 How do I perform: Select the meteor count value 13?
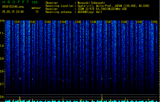pos(37,12)
